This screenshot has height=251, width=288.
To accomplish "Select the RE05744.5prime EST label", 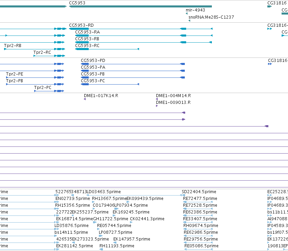I will [x=114, y=226].
